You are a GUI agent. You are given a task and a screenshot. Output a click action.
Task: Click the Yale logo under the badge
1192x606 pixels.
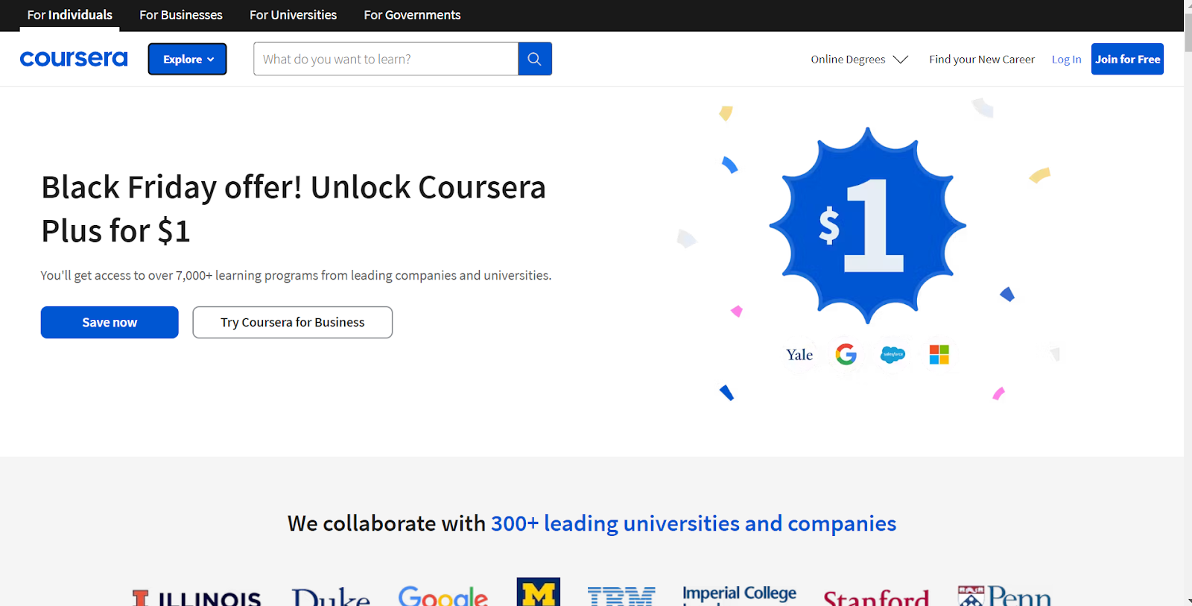pos(799,355)
